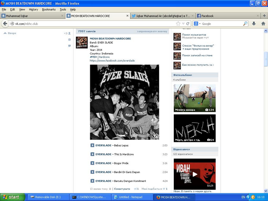Open the Windows start menu
Screen dimensions: 268x201
click(13, 197)
